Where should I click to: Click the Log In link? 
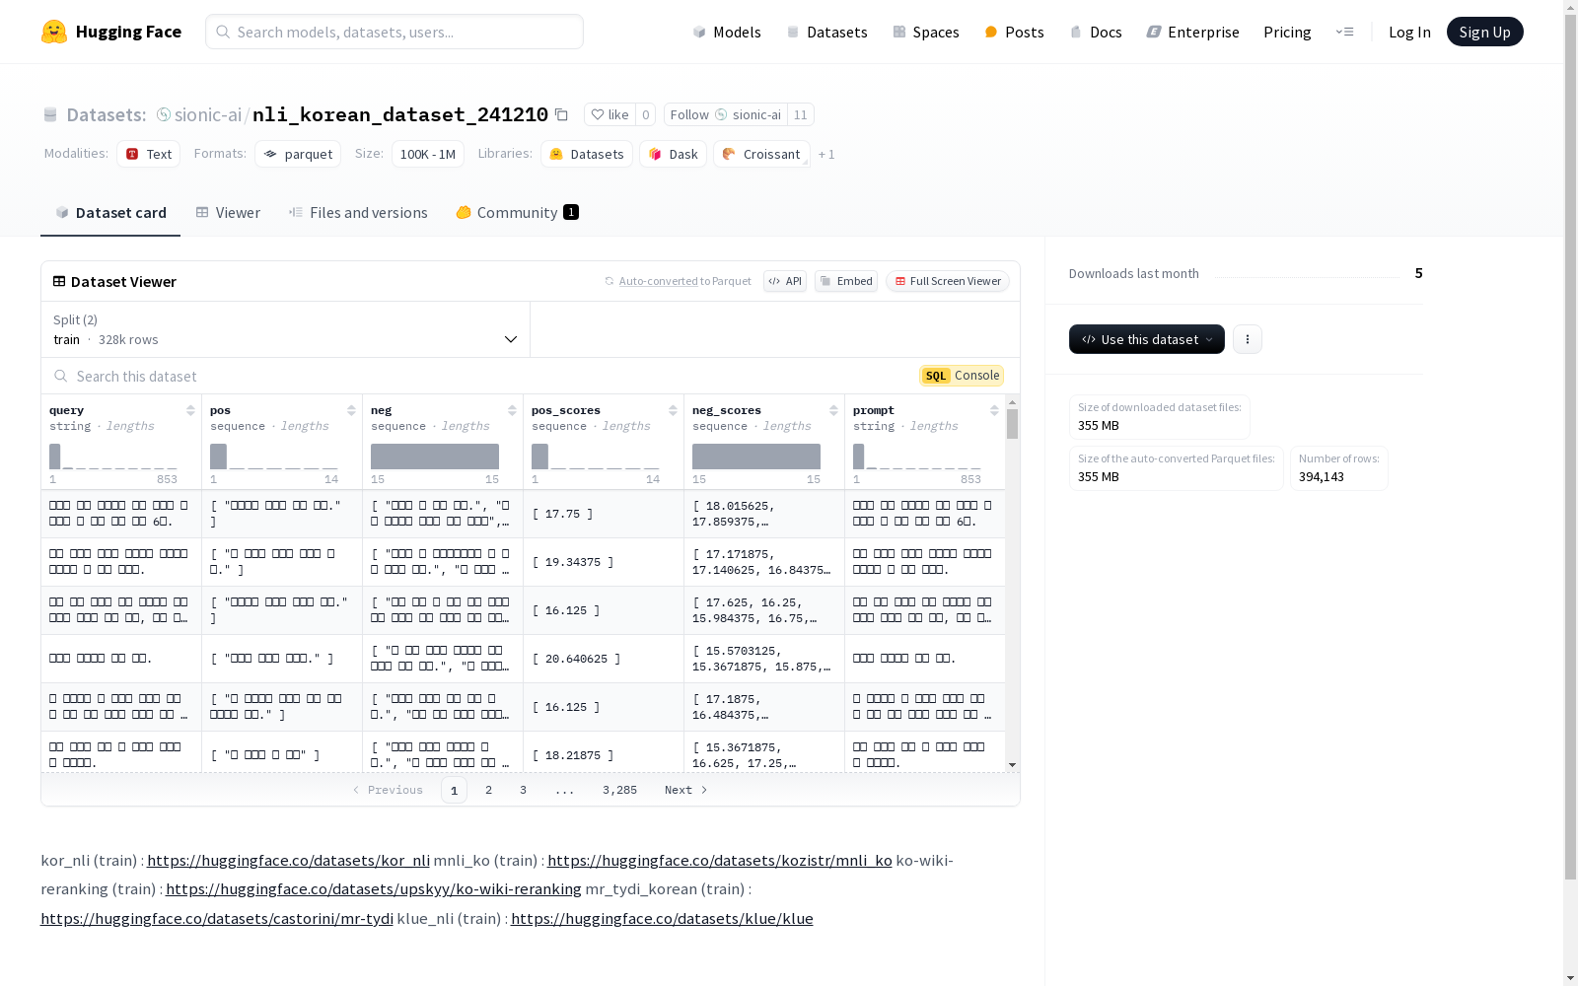coord(1409,32)
